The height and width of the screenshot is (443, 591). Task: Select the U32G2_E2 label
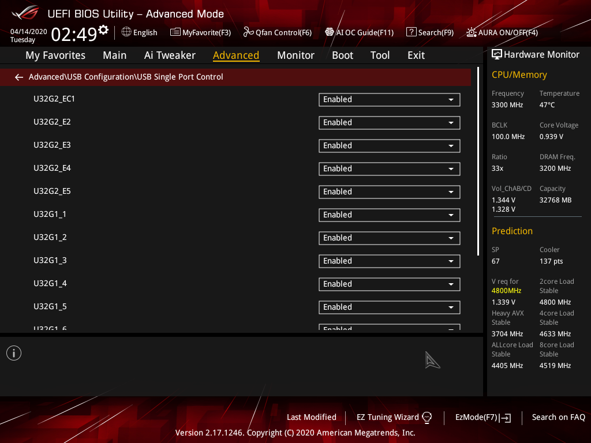tap(52, 122)
